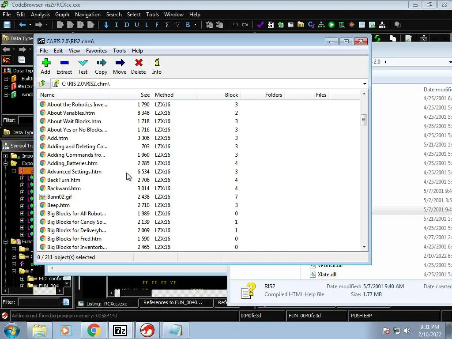Viewport: 452px width, 339px height.
Task: Click the Xlate.dll file in Explorer
Action: pos(327,275)
